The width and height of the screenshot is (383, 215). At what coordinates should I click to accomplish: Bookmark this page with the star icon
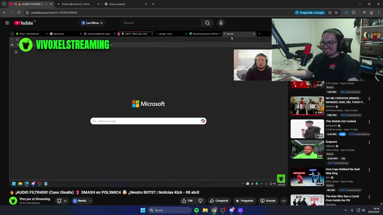[x=336, y=13]
